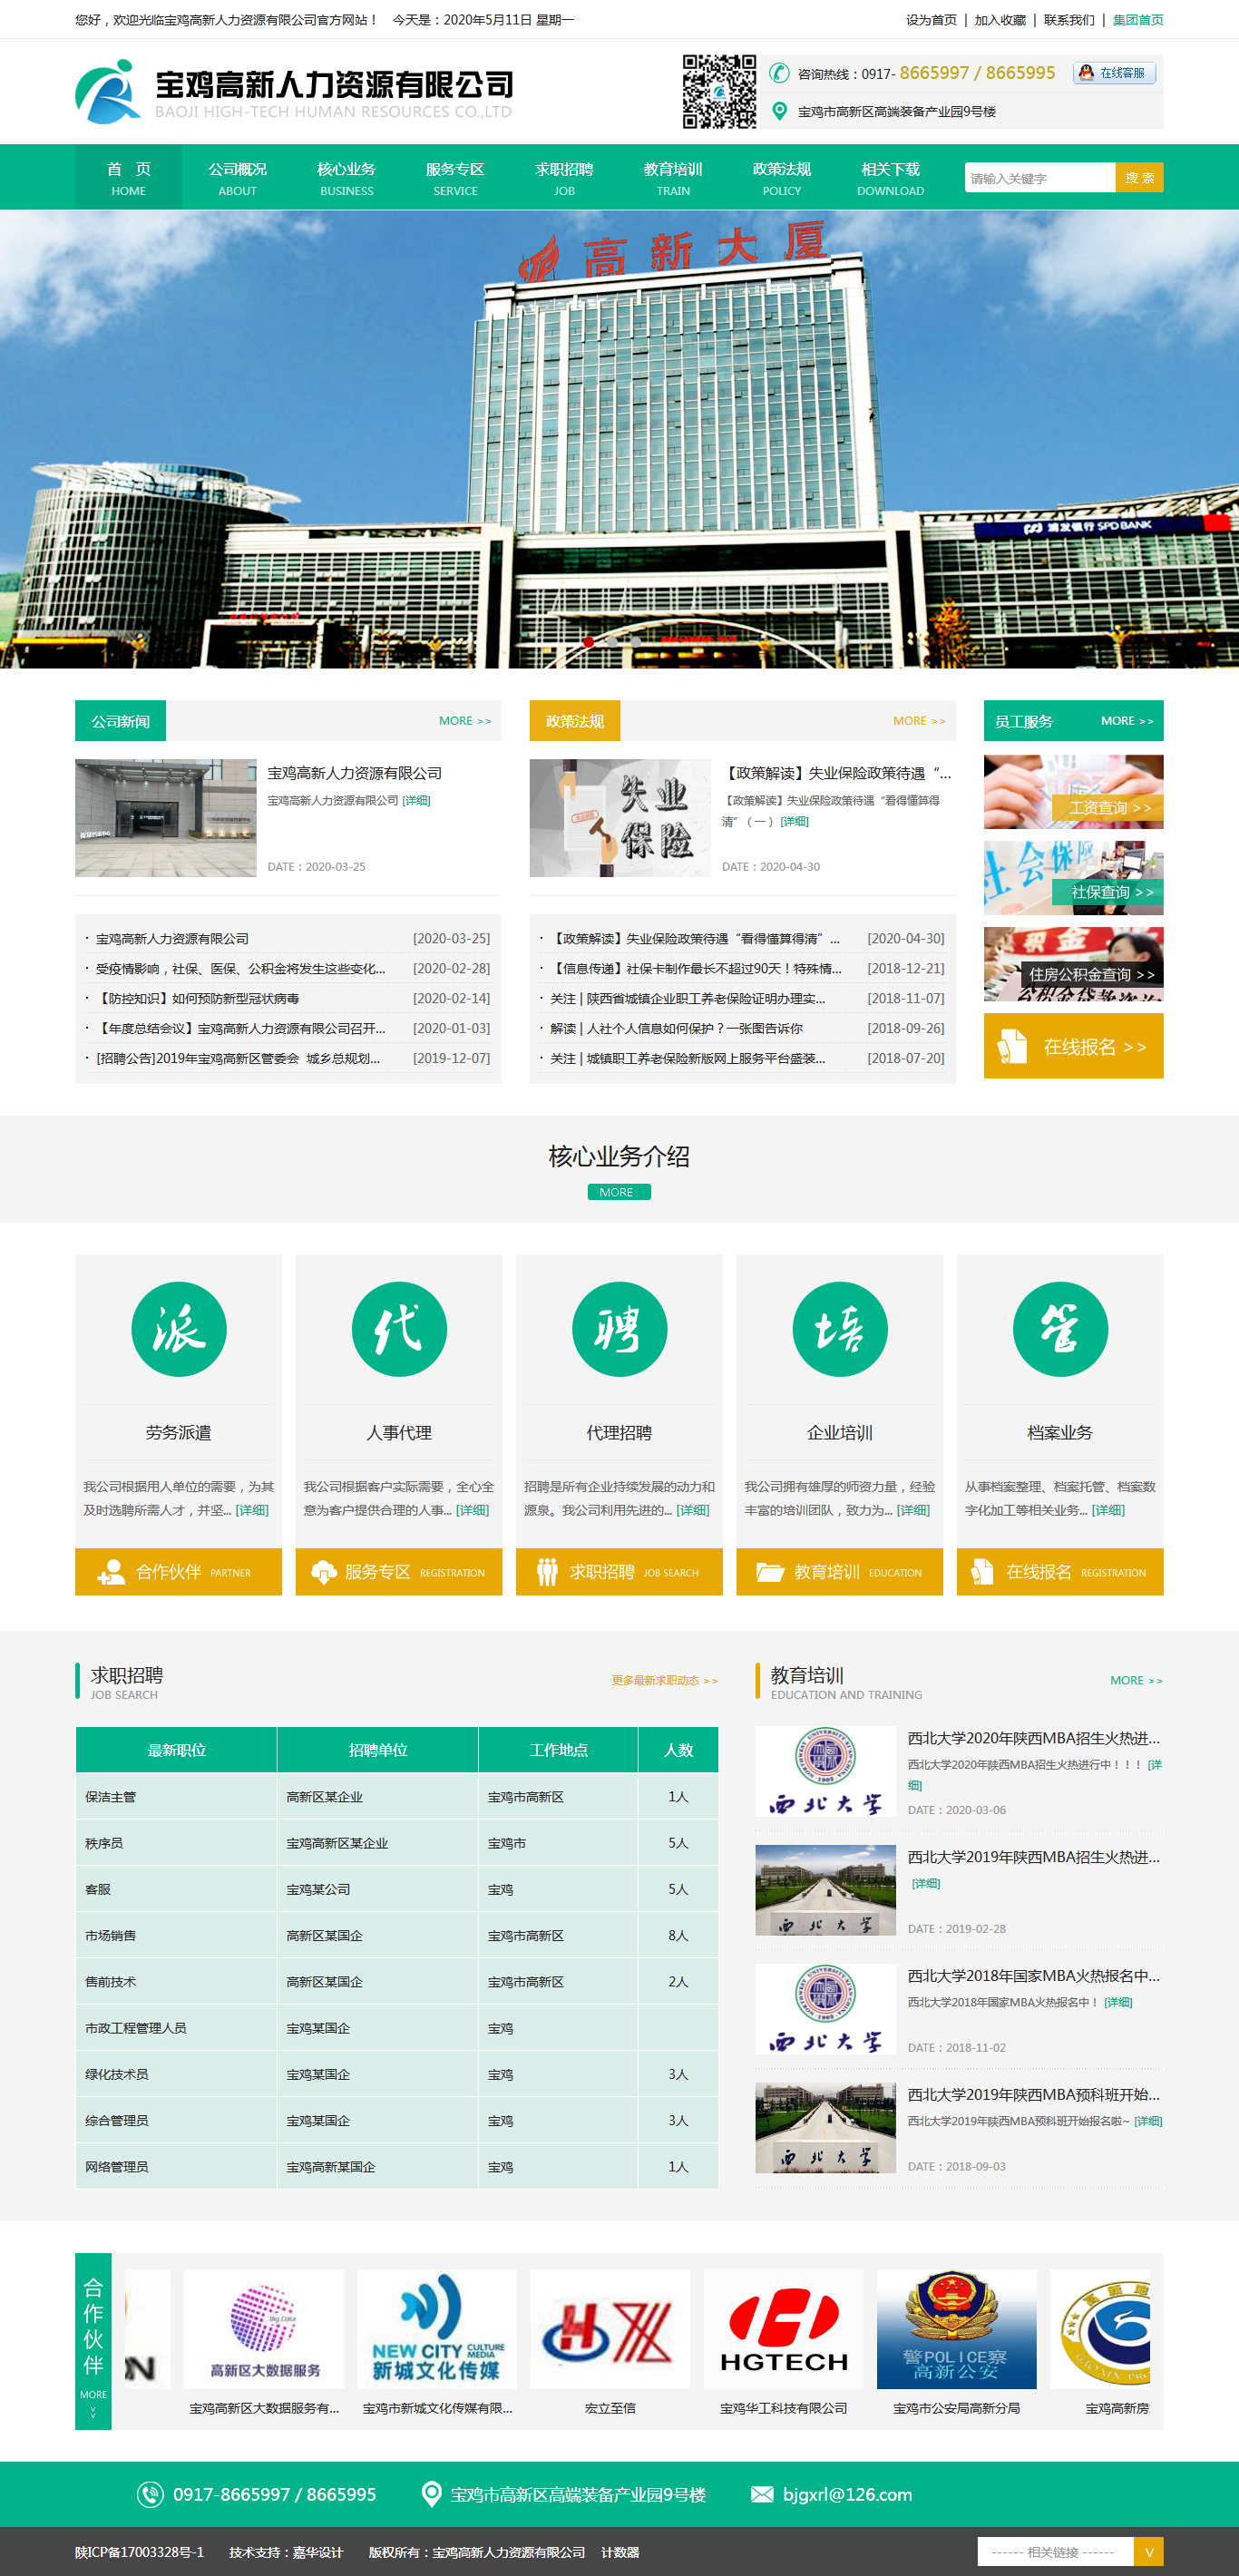Screen dimensions: 1239x2576
Task: Open the 核心业务 BUSINESS menu item
Action: tap(347, 177)
